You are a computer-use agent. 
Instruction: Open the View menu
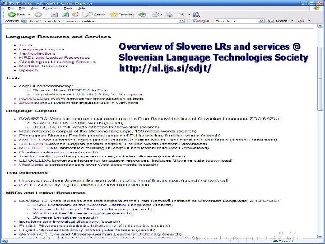click(34, 8)
